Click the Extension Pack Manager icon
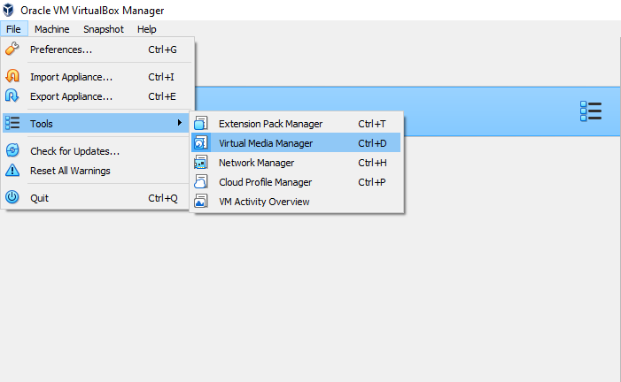 pos(201,124)
